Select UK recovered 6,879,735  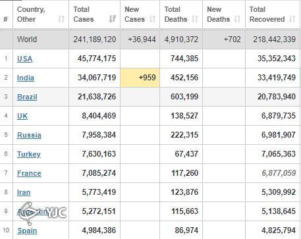[x=279, y=116]
